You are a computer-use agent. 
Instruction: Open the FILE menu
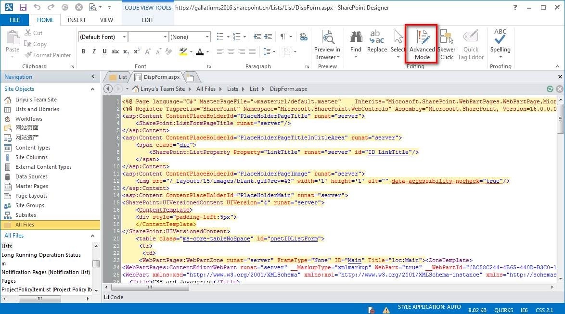pos(14,20)
